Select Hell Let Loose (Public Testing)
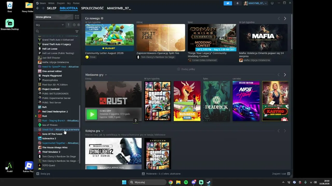Image resolution: width=332 pixels, height=186 pixels. (x=58, y=53)
